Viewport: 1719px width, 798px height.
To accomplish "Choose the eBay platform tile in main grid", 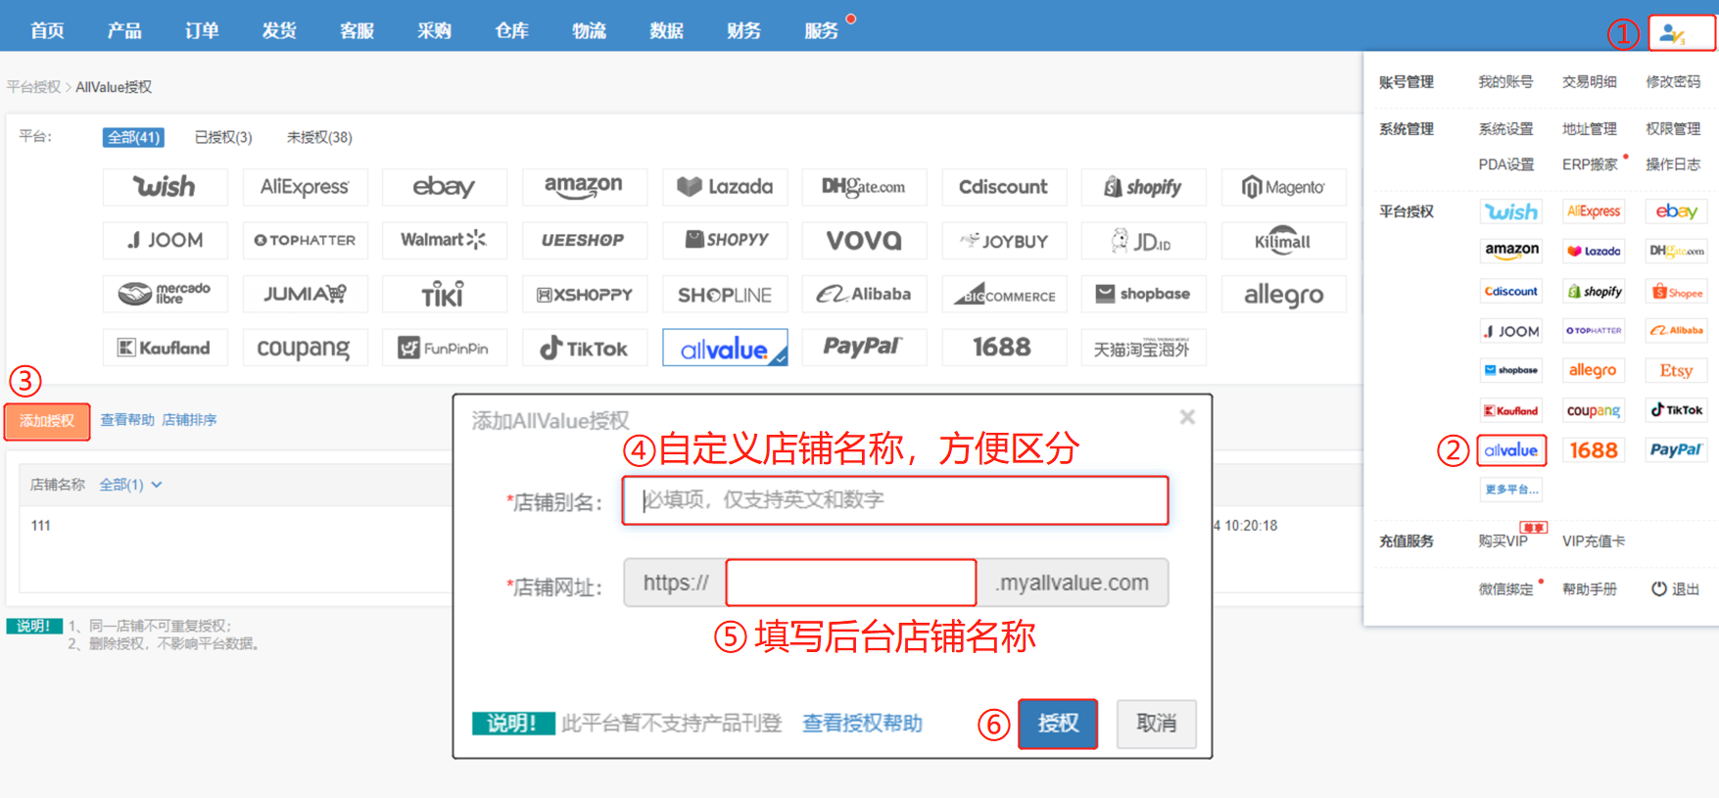I will 445,186.
